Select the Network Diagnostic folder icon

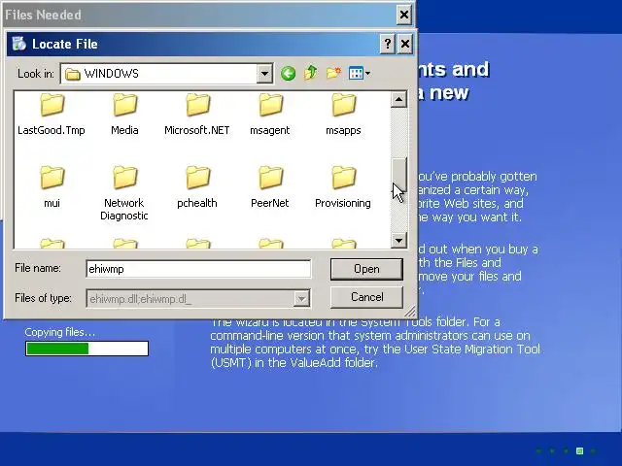pos(125,178)
